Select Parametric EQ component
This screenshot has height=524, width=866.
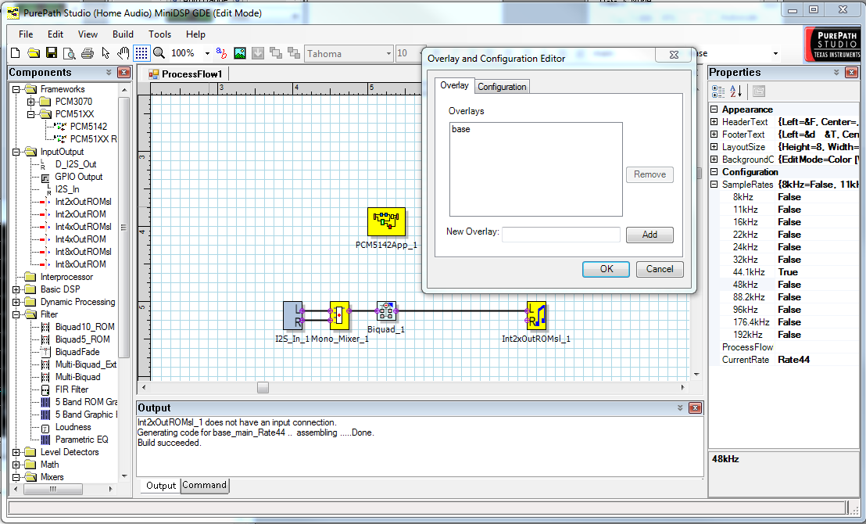tap(82, 440)
